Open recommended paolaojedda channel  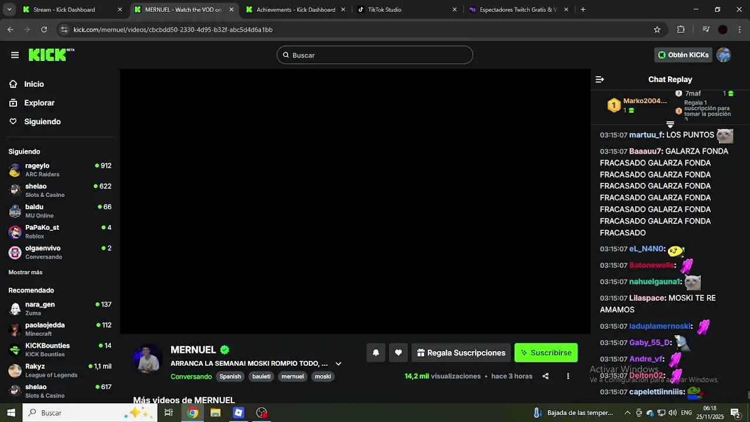point(60,329)
